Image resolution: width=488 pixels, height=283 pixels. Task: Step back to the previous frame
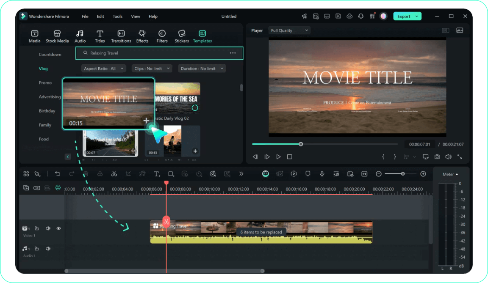pyautogui.click(x=255, y=157)
